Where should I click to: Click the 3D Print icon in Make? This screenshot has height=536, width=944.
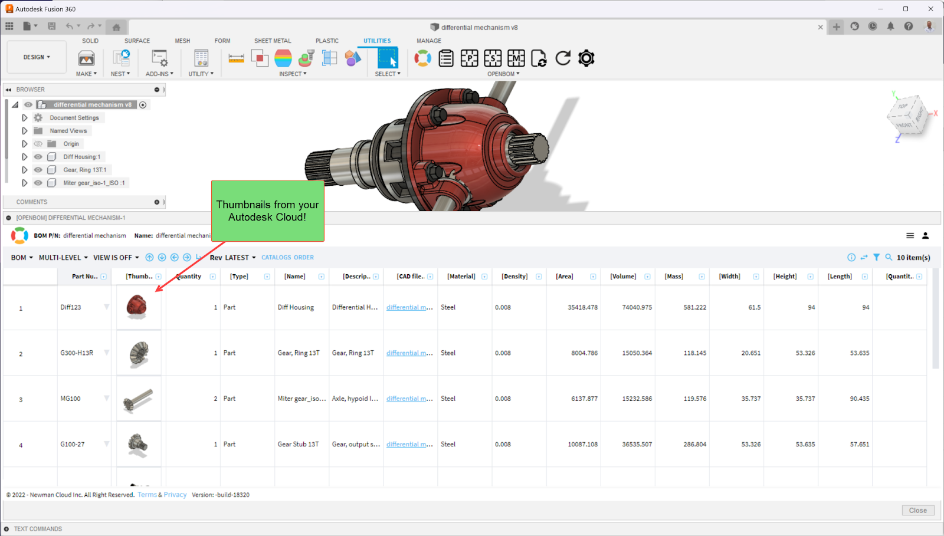point(86,58)
